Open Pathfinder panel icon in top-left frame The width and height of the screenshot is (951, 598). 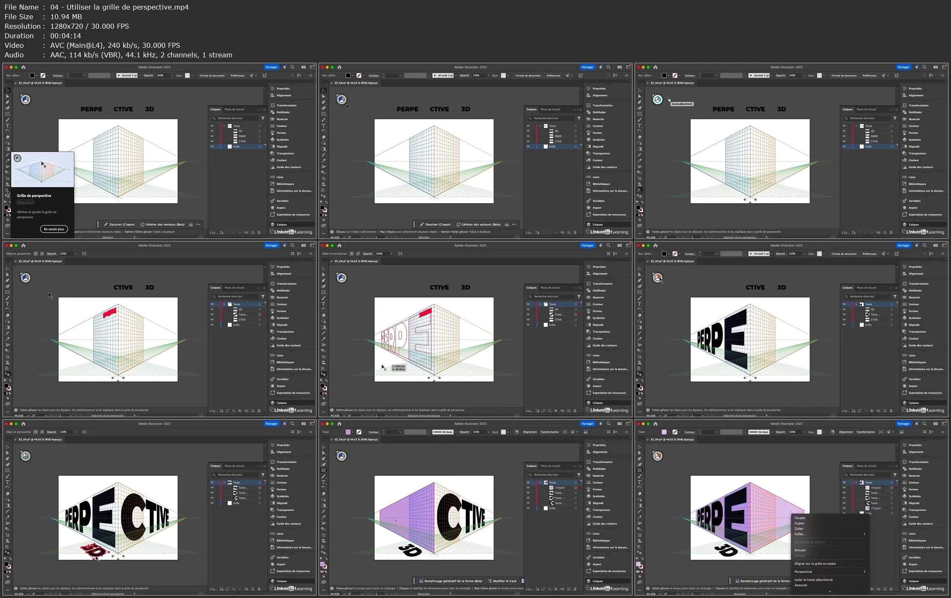click(273, 112)
